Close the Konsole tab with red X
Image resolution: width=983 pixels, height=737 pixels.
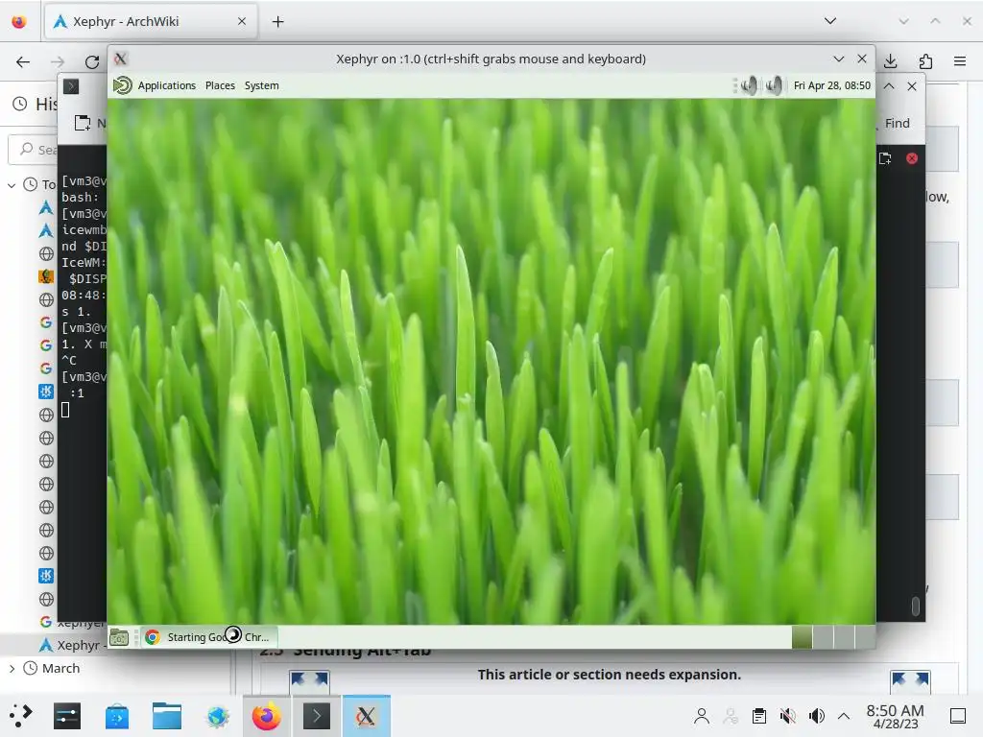tap(912, 158)
